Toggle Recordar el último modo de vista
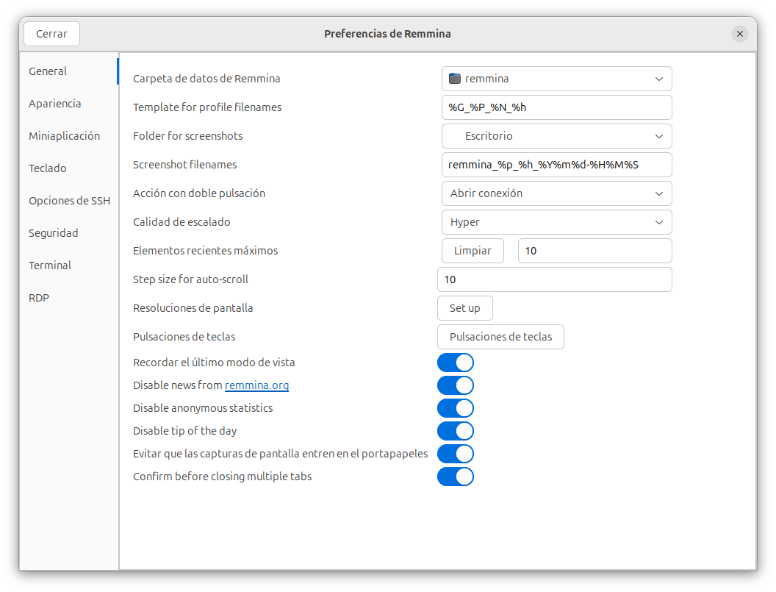The width and height of the screenshot is (776, 592). click(x=456, y=363)
